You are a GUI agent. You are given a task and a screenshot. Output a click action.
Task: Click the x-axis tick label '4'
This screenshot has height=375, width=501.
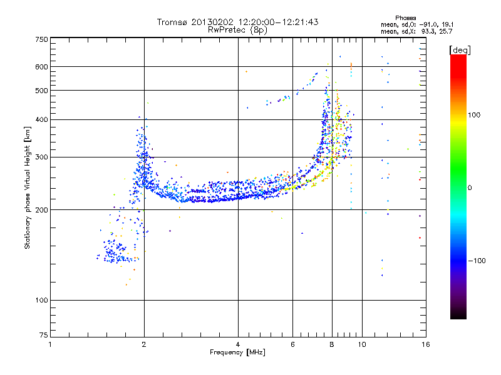(x=238, y=344)
